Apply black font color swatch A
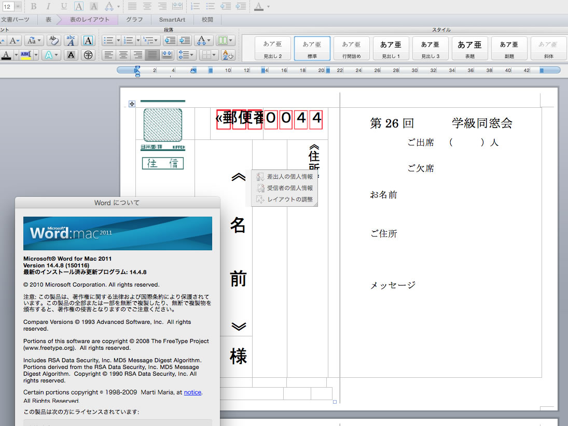The height and width of the screenshot is (426, 568). 7,55
